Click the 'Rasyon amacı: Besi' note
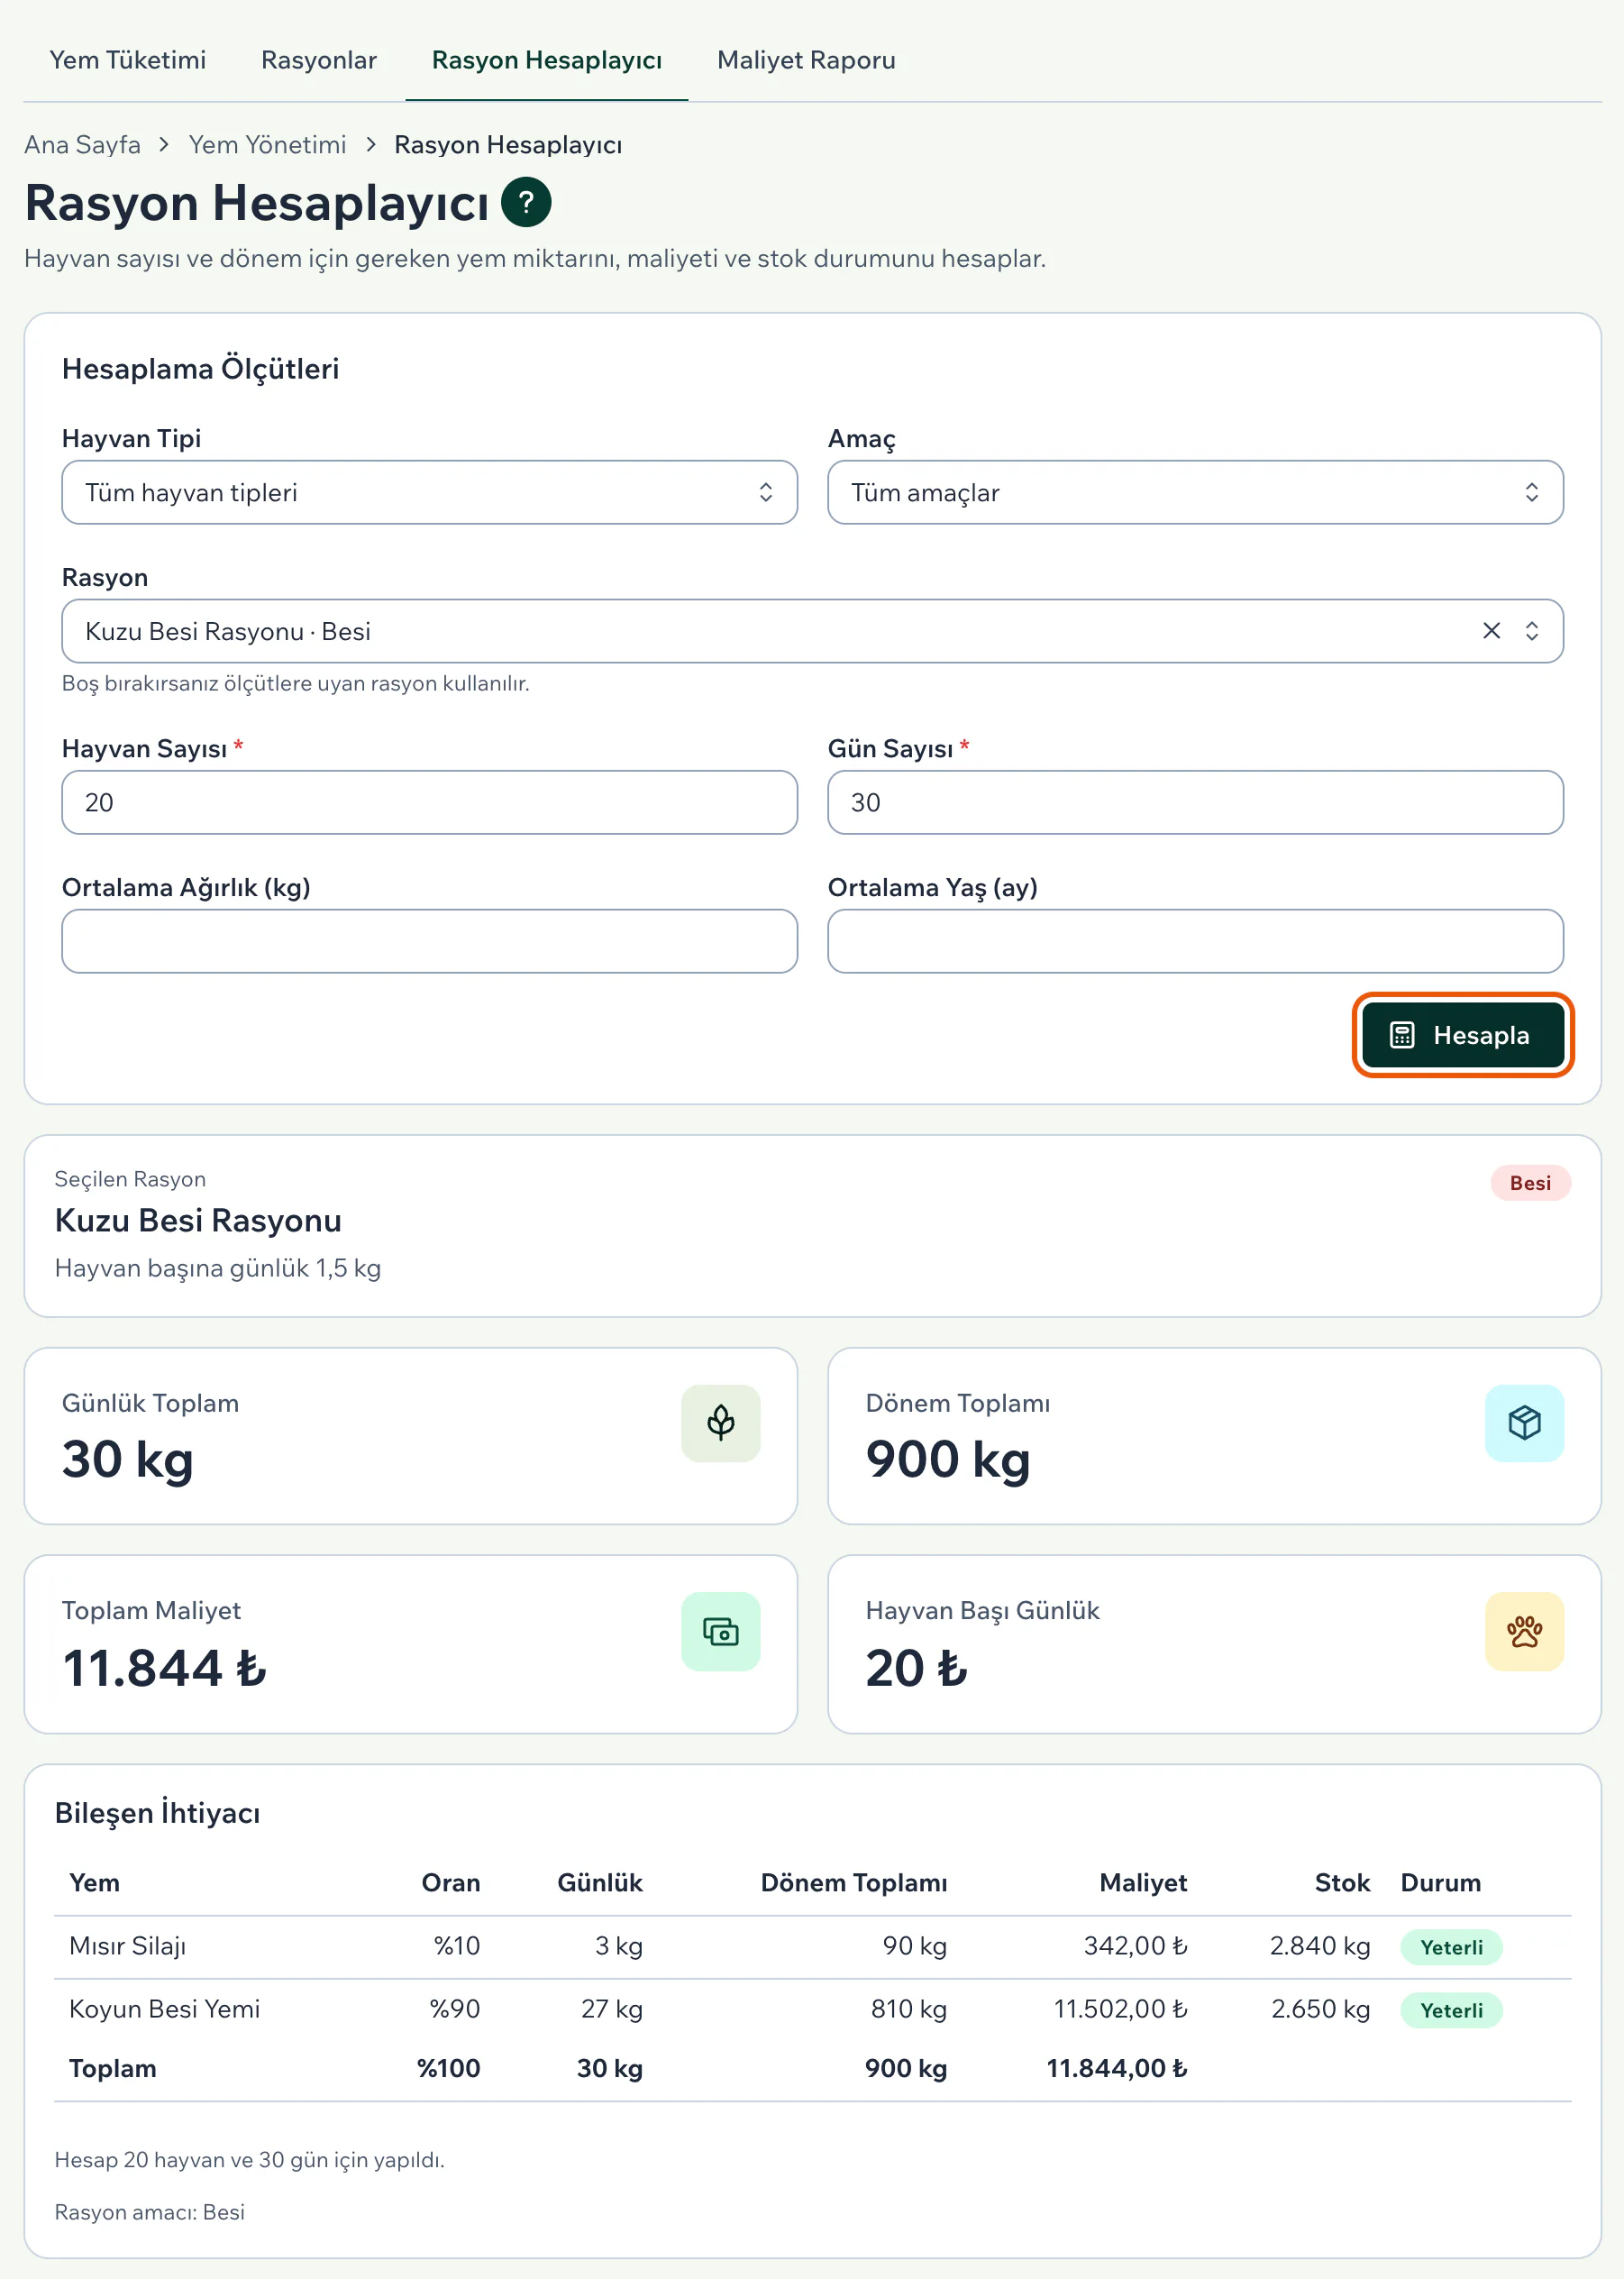Image resolution: width=1624 pixels, height=2279 pixels. [150, 2212]
